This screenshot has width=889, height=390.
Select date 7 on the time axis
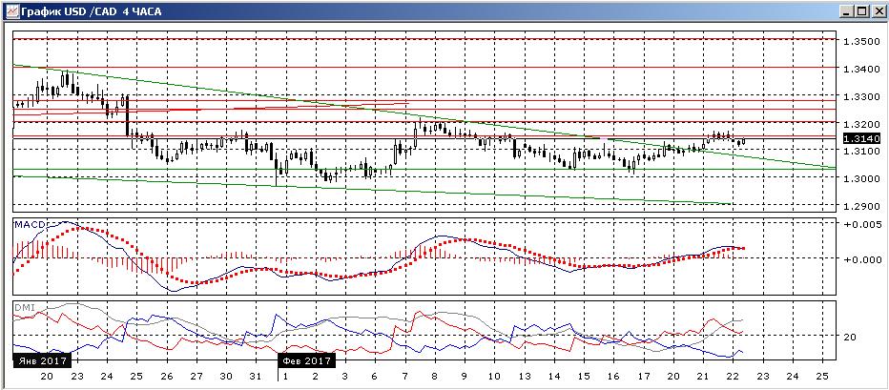pos(404,376)
